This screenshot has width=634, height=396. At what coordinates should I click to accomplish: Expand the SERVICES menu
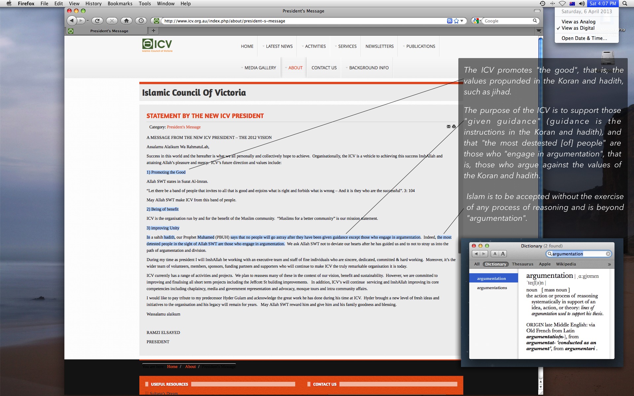click(x=345, y=46)
